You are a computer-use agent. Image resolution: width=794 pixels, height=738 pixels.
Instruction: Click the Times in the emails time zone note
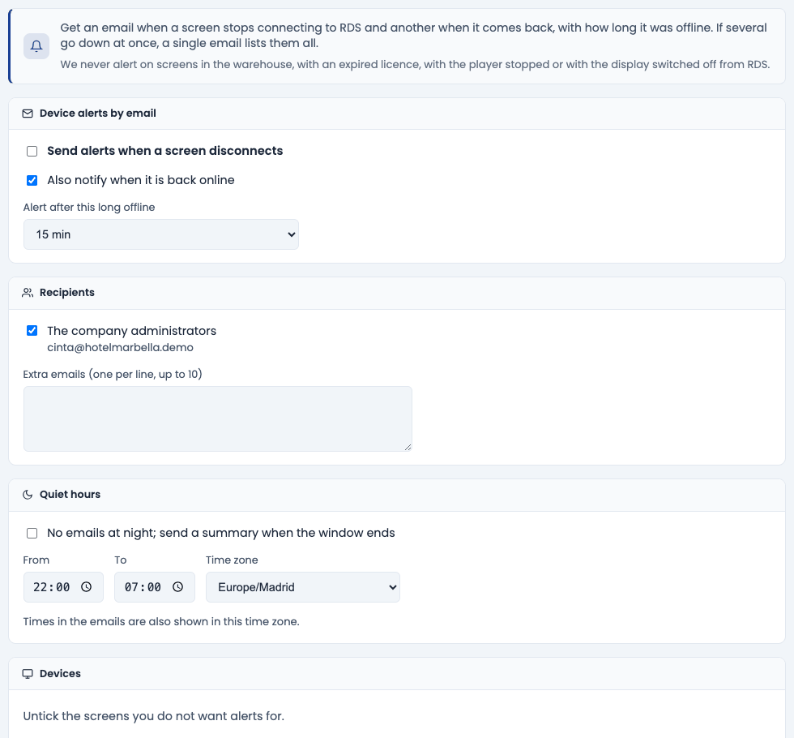[161, 622]
